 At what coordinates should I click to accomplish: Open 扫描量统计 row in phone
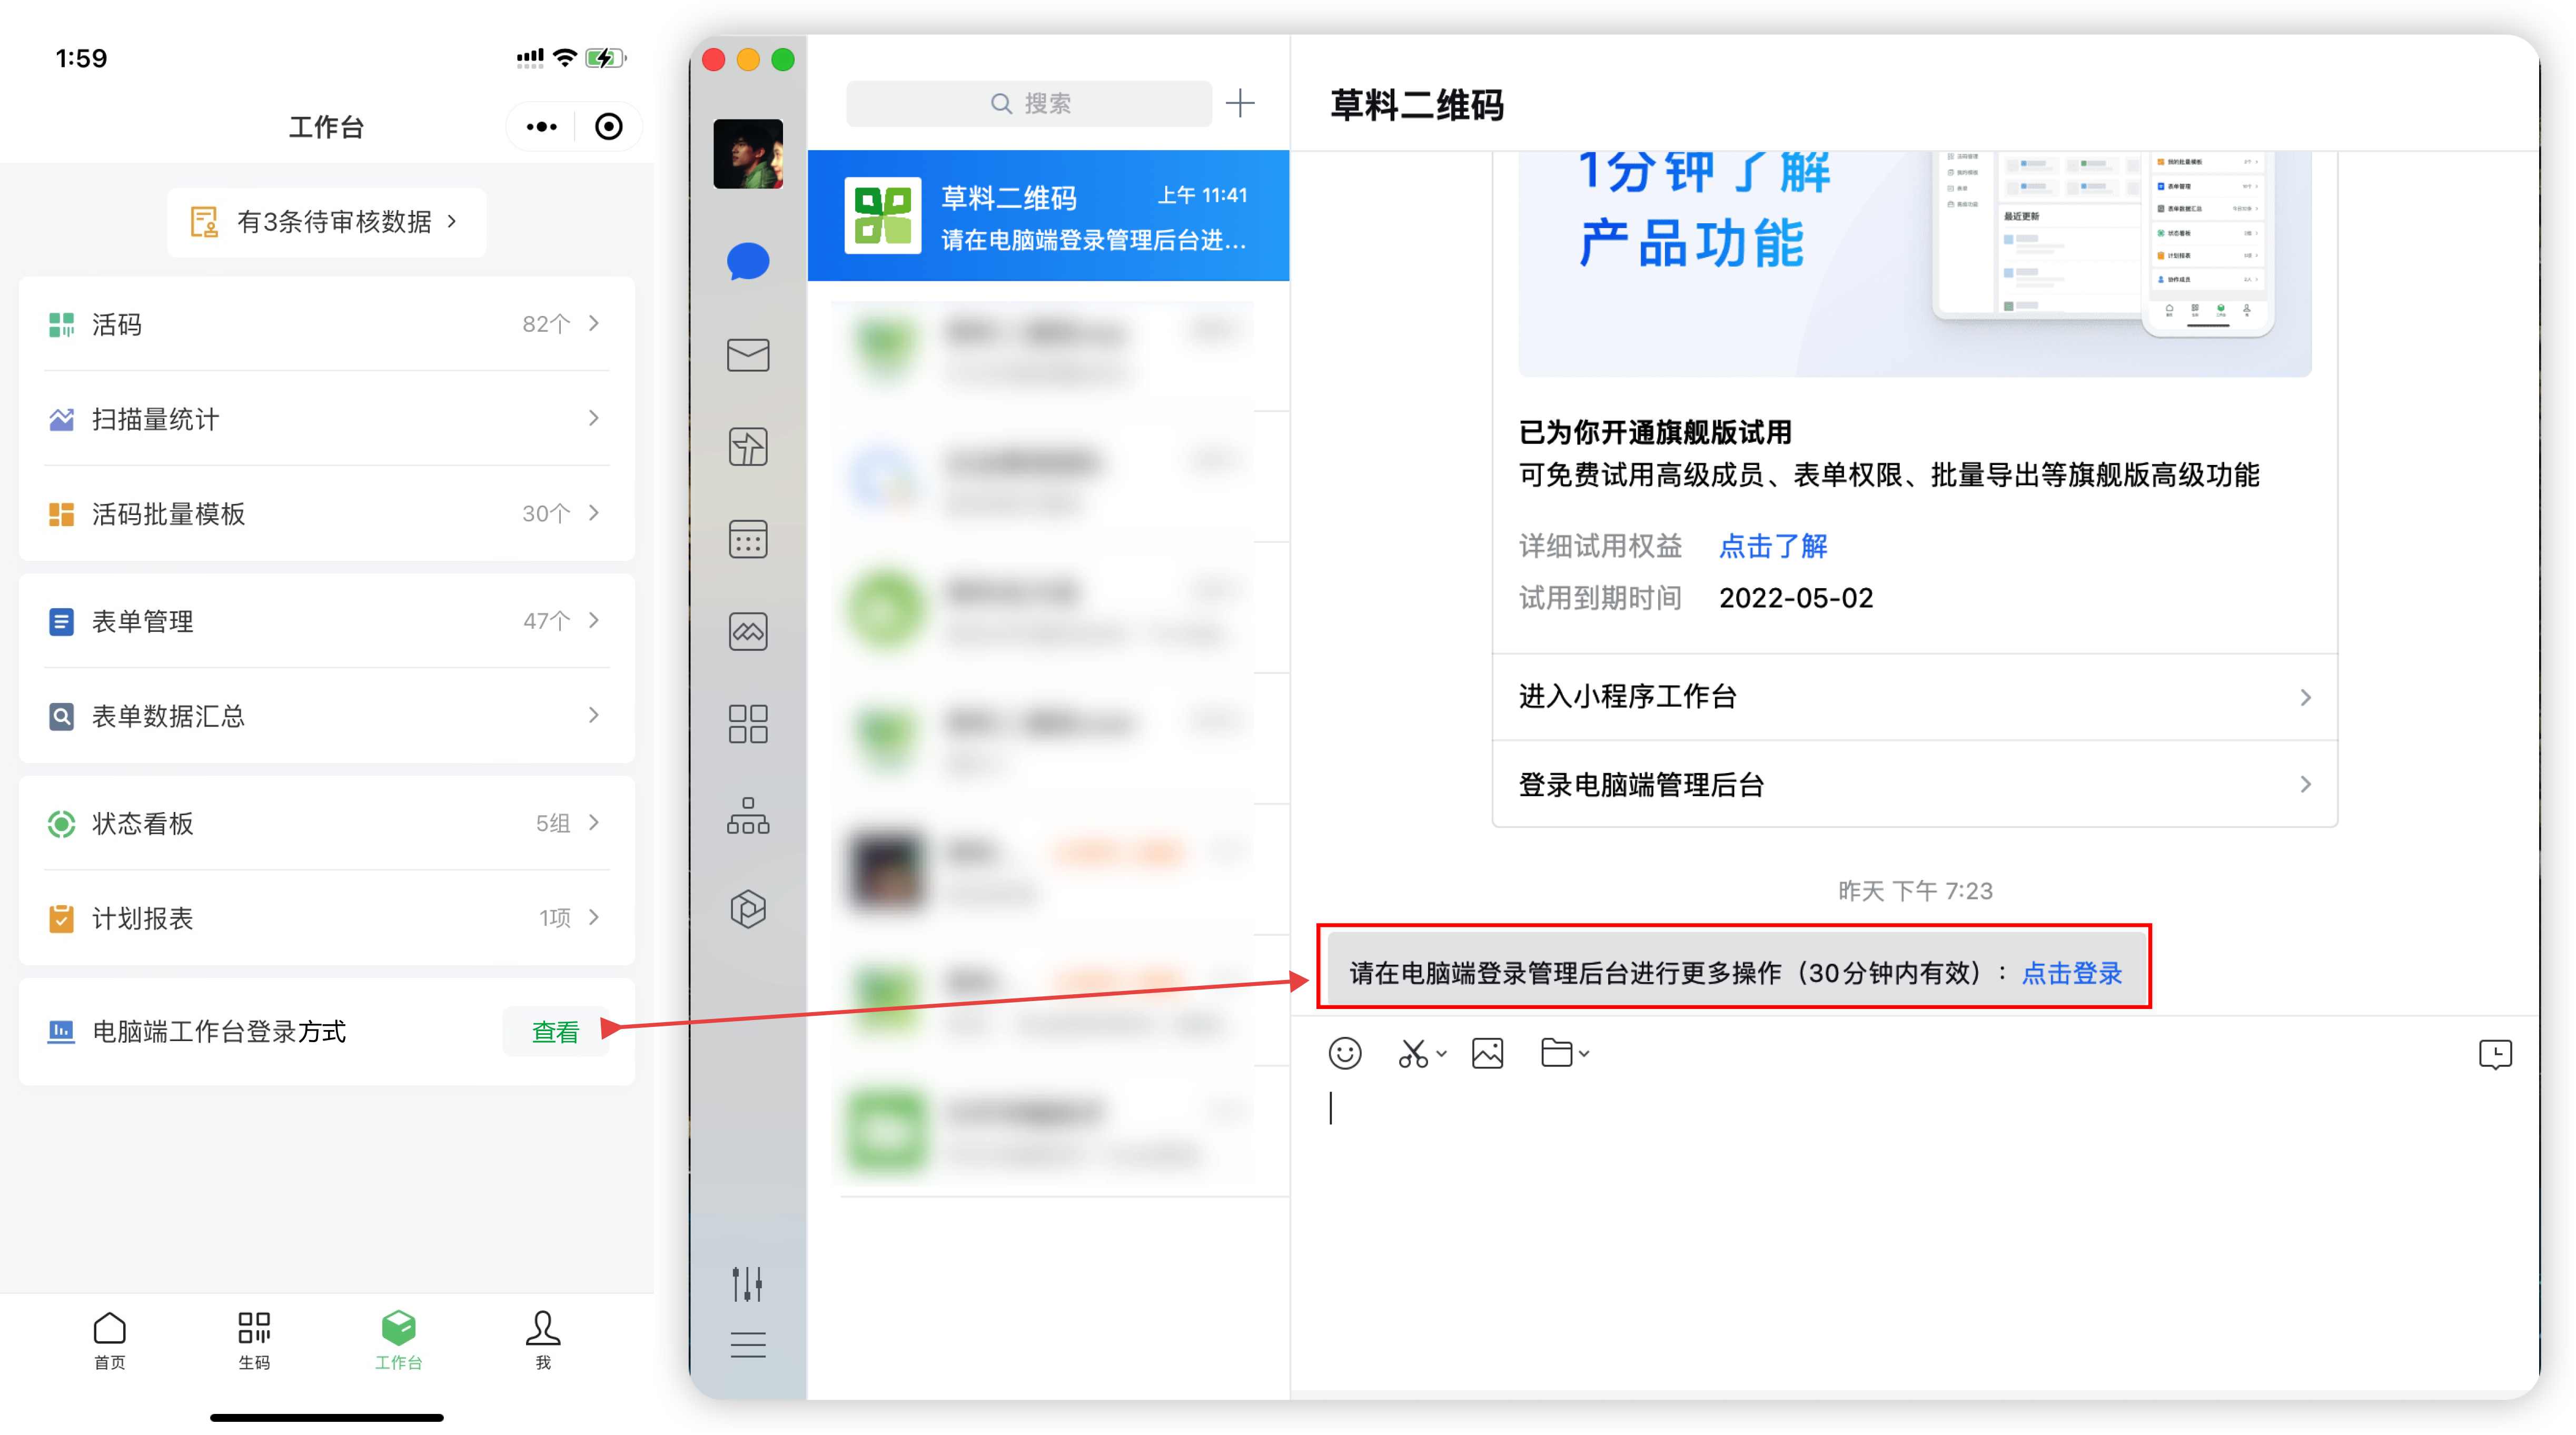(x=326, y=419)
